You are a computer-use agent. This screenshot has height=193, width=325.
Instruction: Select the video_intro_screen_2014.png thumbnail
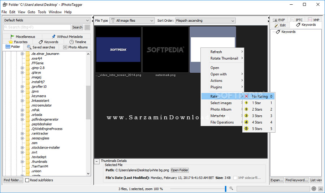point(118,50)
